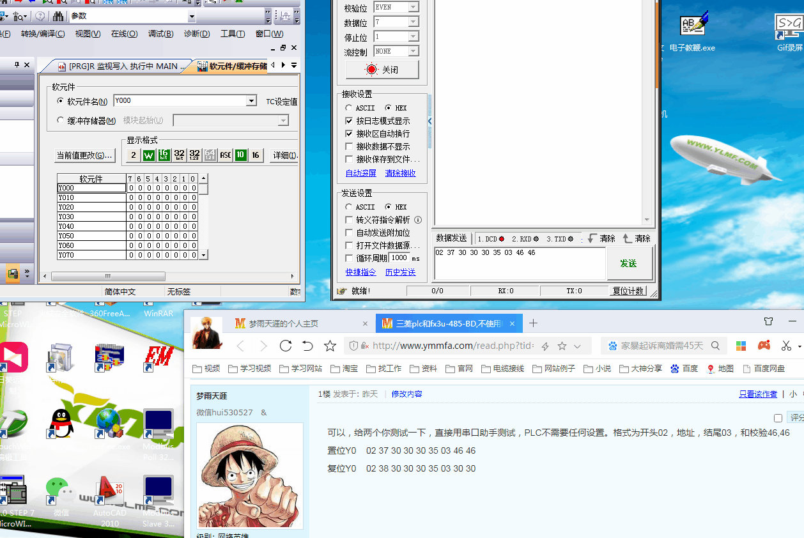Viewport: 804px width, 538px height.
Task: Select hexadecimal '16' display format icon
Action: pyautogui.click(x=256, y=155)
